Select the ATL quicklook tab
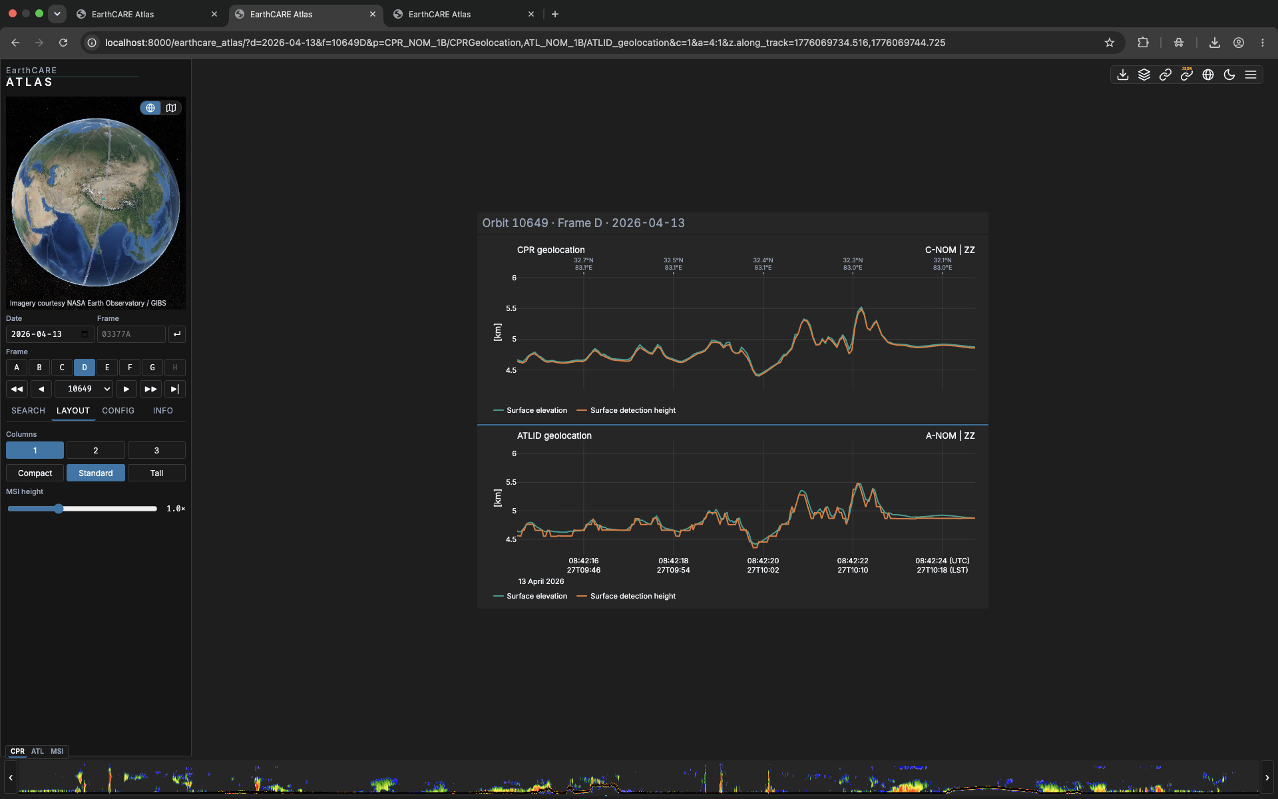The image size is (1278, 799). tap(37, 751)
